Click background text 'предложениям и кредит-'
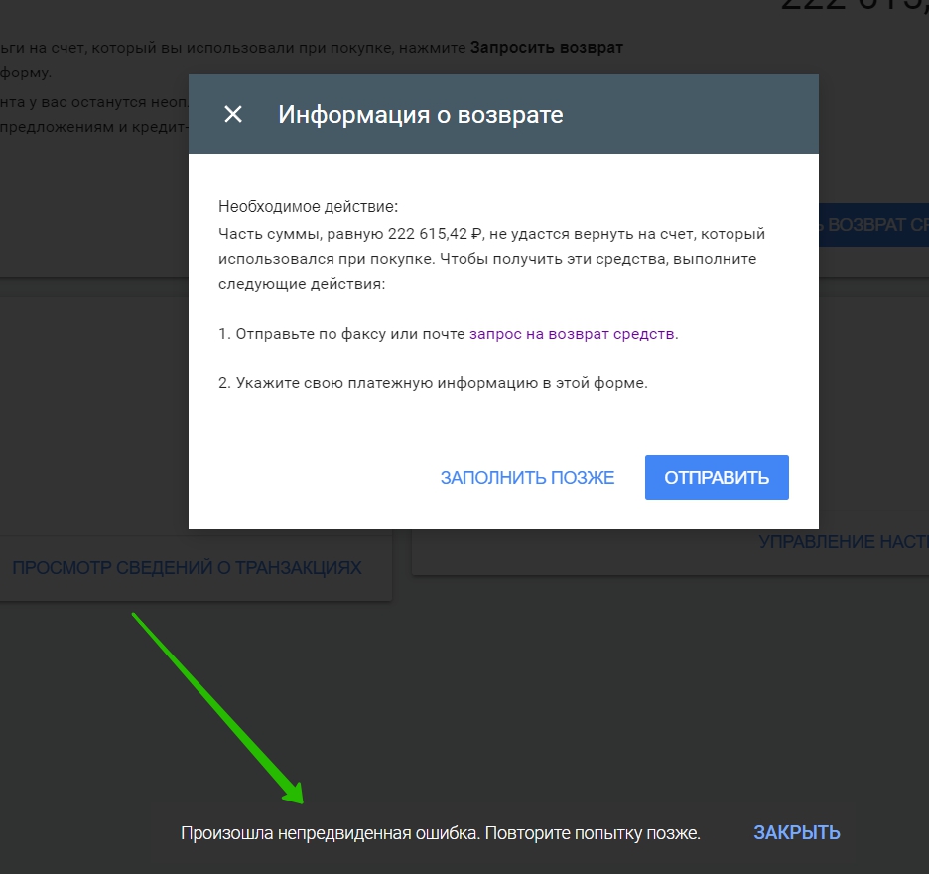The width and height of the screenshot is (929, 874). 94,127
